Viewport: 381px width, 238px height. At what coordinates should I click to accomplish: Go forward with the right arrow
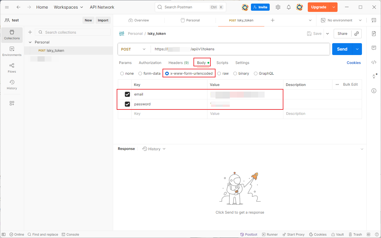tap(29, 7)
